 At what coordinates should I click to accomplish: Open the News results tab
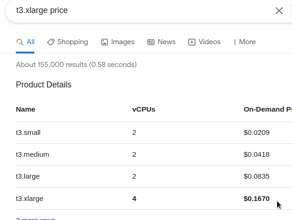click(161, 42)
